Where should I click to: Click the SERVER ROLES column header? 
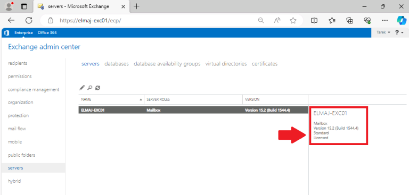(193, 99)
